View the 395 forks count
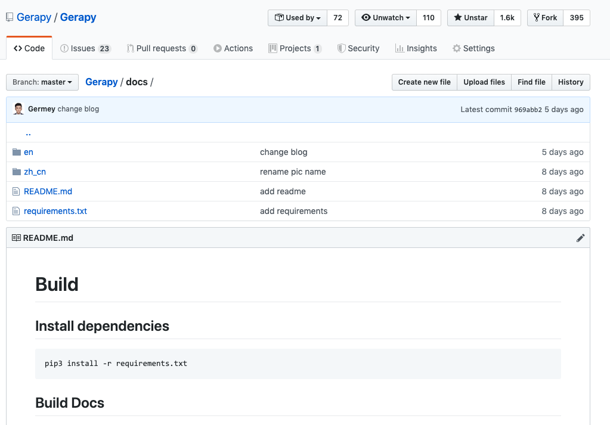Screen dimensions: 610x425 point(577,18)
